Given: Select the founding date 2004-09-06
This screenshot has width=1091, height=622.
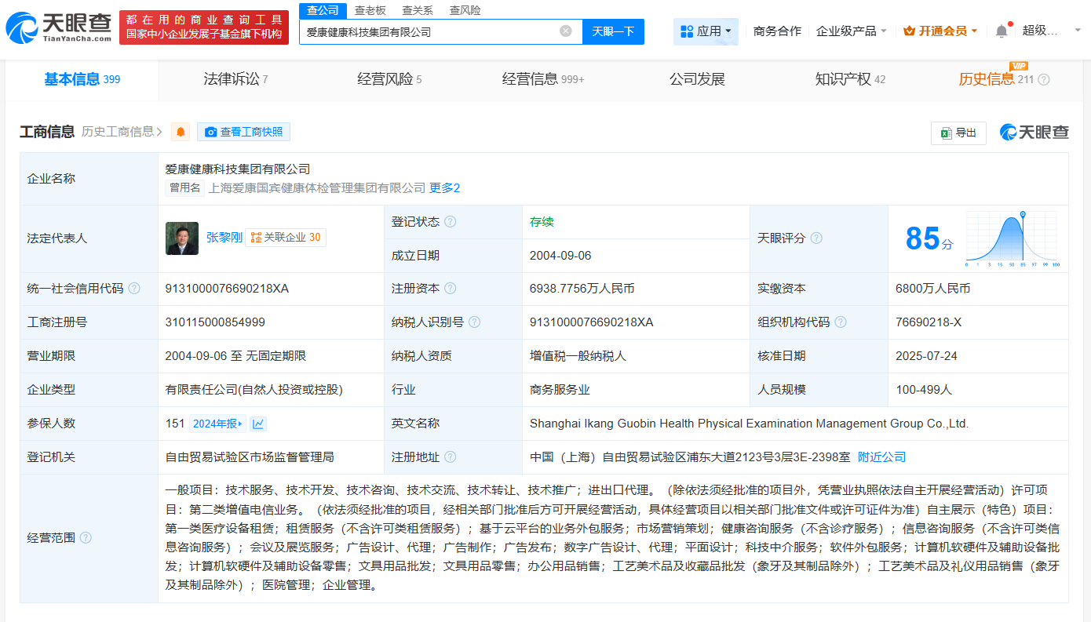Looking at the screenshot, I should 560,256.
